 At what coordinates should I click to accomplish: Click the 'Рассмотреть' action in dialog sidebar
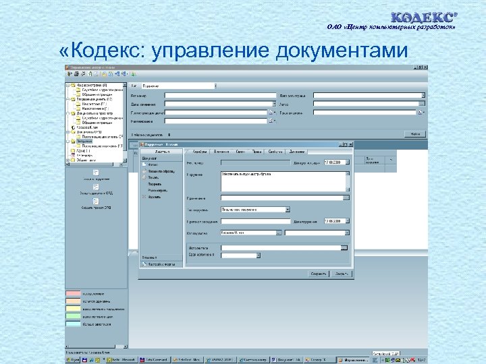click(157, 190)
